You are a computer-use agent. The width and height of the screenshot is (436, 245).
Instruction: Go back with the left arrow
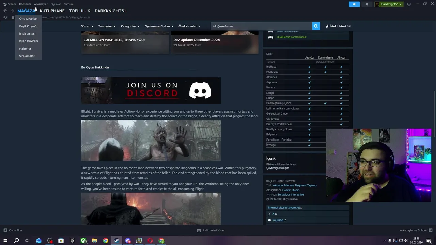click(x=5, y=11)
